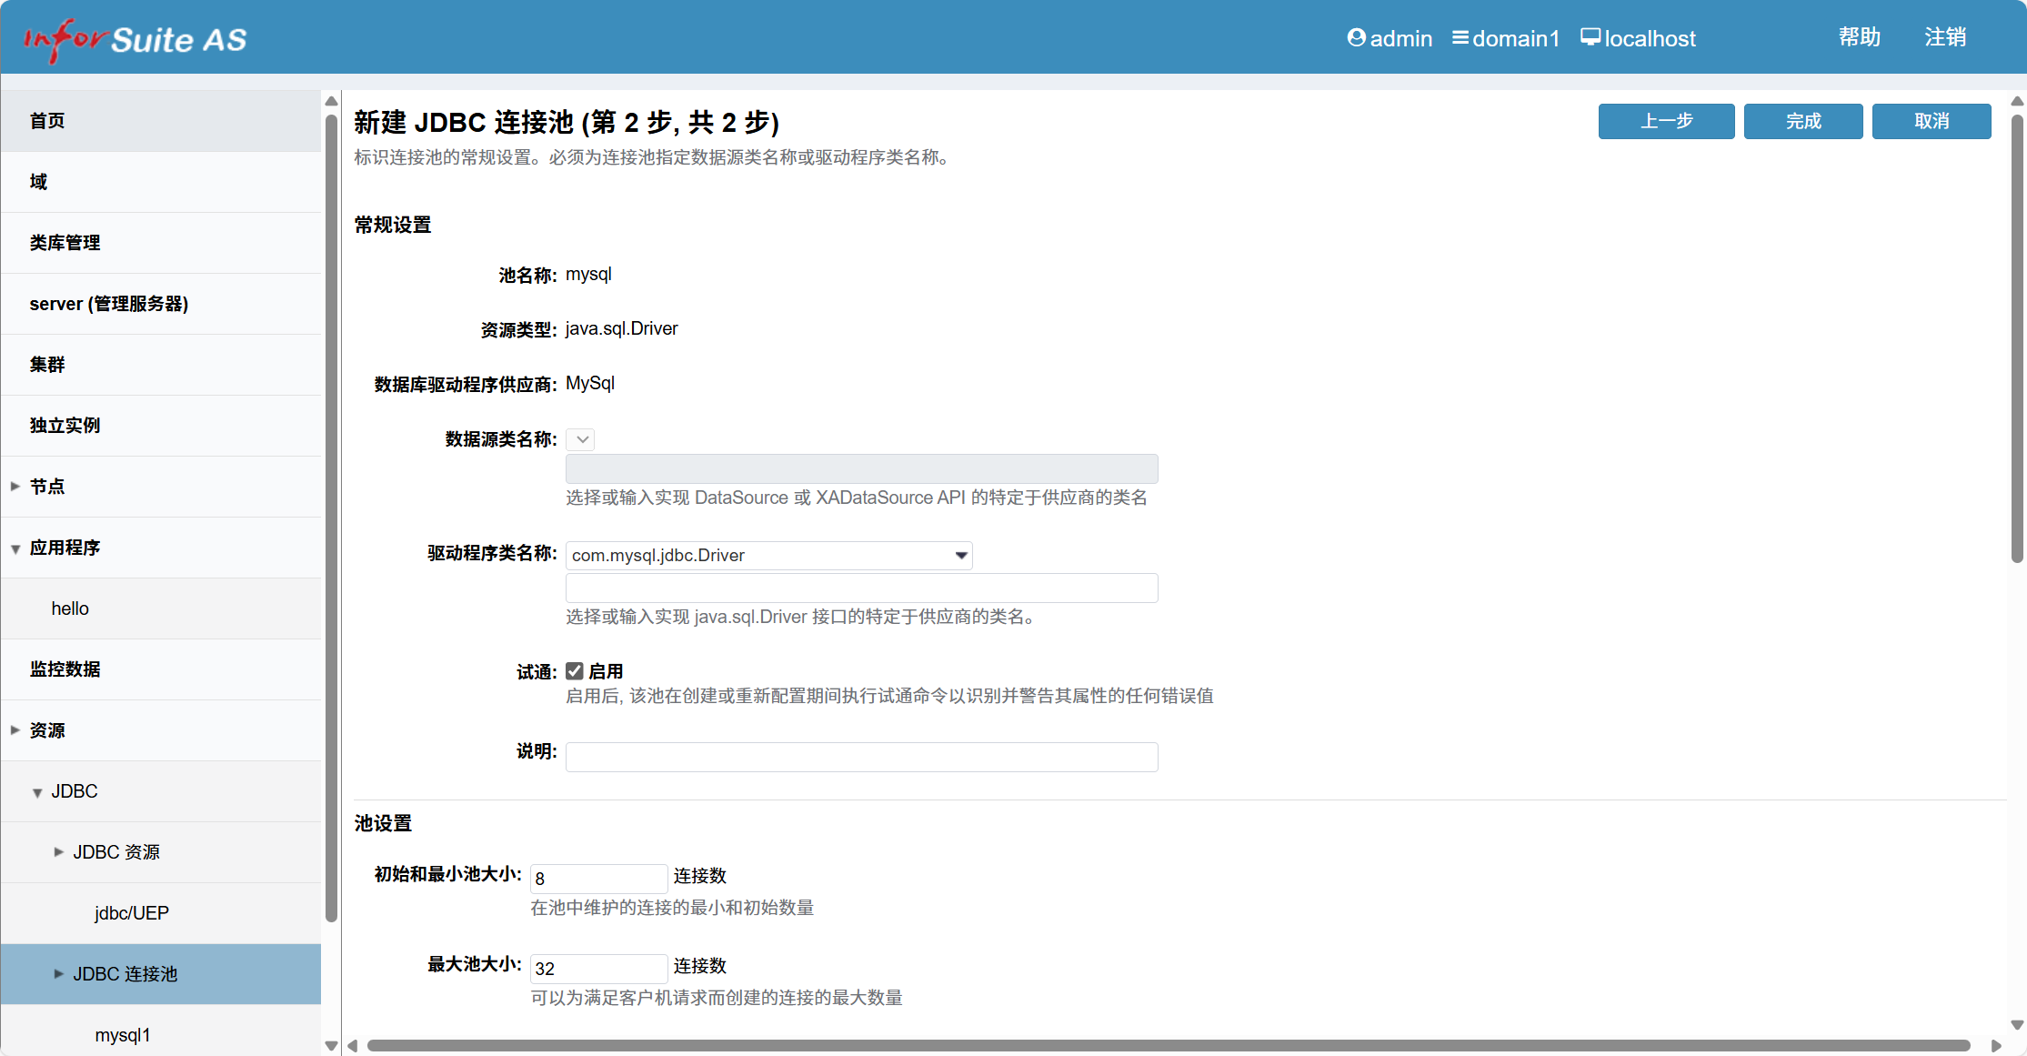This screenshot has height=1056, width=2027.
Task: Click the admin user icon in header
Action: click(x=1356, y=37)
